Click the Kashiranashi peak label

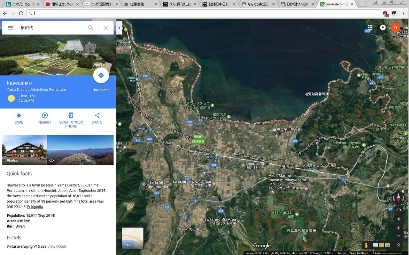(x=283, y=212)
